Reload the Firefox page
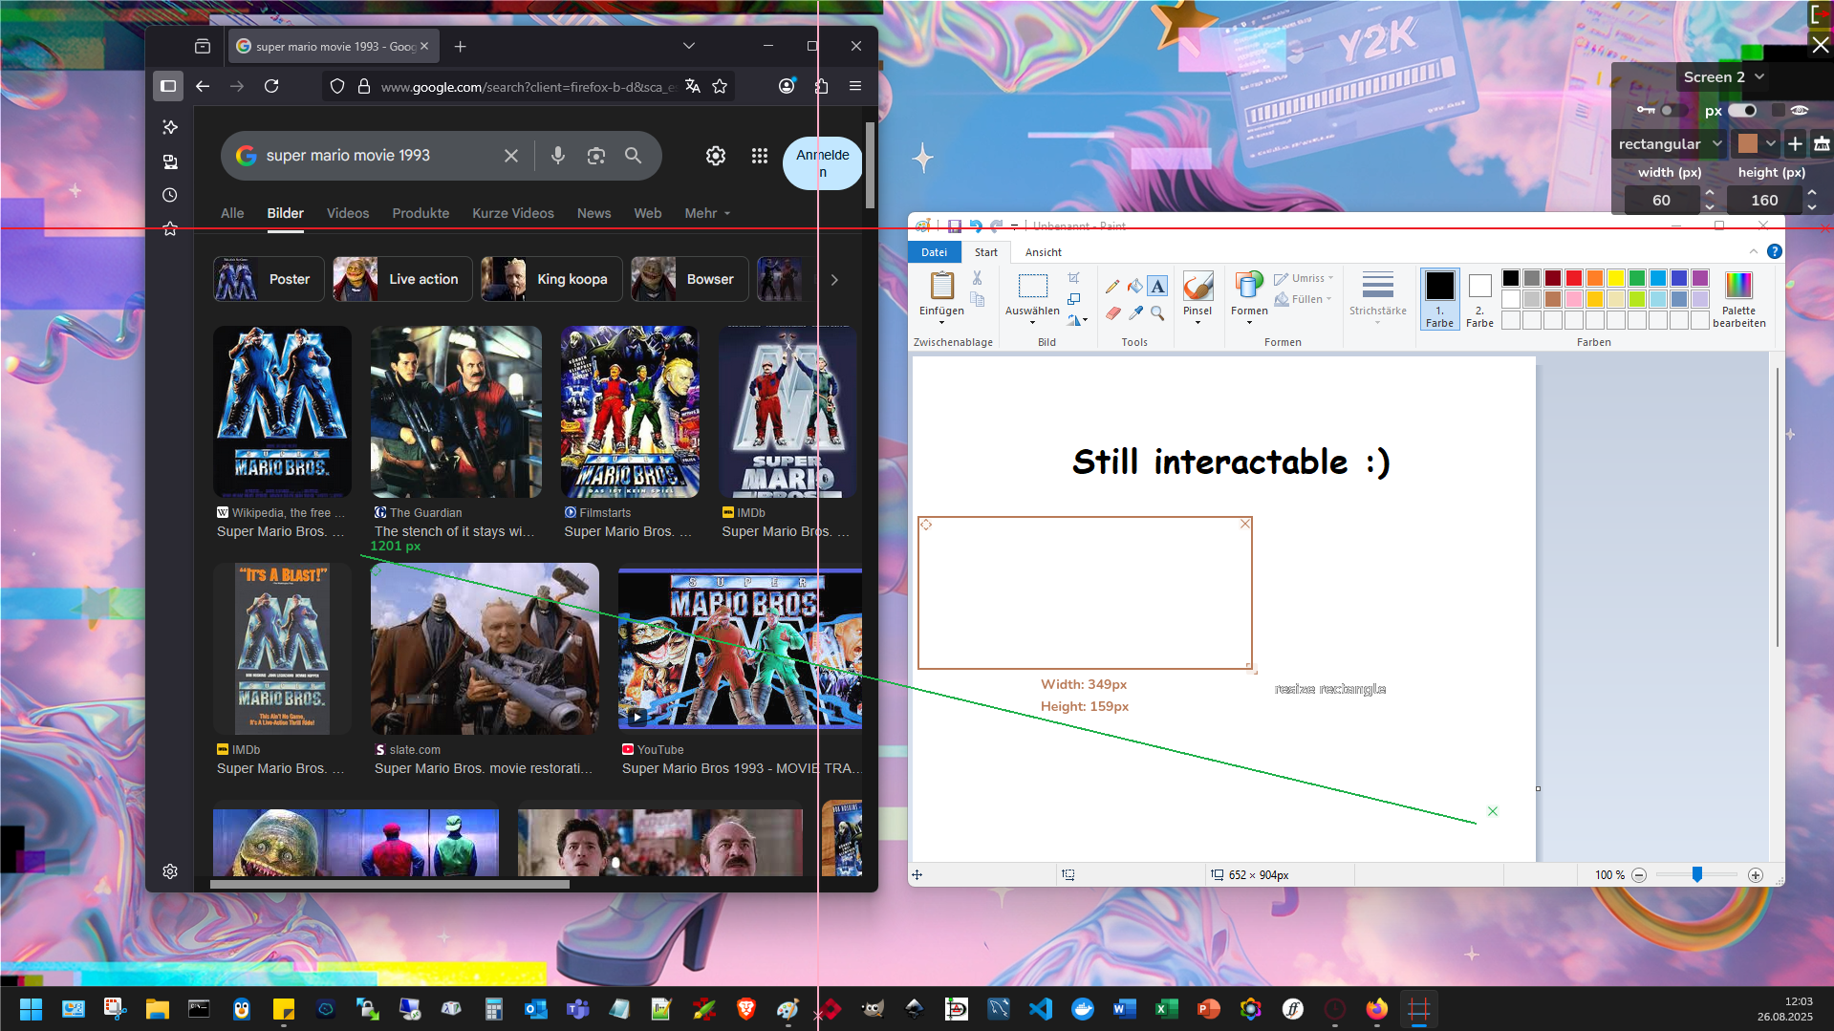Screen dimensions: 1834x1031 [x=271, y=86]
